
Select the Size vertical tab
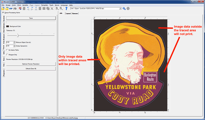(x=4, y=59)
